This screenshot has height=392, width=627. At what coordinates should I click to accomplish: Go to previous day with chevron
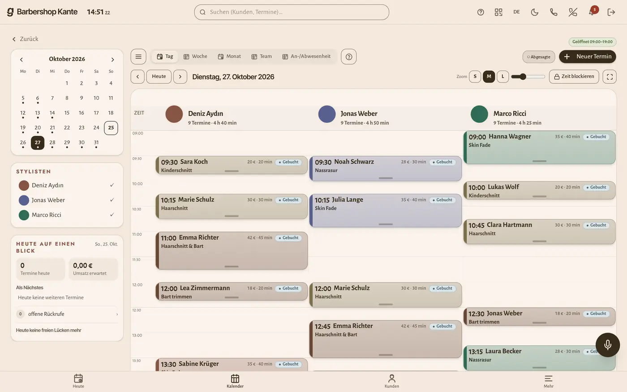coord(137,77)
